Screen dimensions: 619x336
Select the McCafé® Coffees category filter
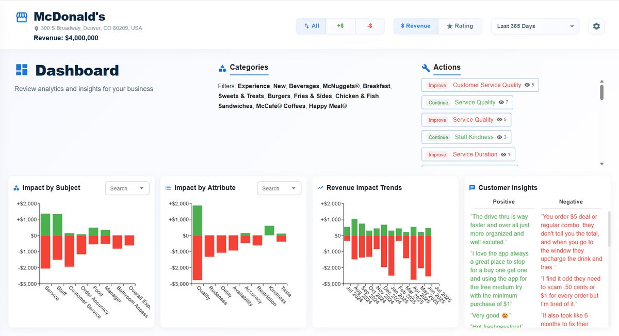point(281,106)
